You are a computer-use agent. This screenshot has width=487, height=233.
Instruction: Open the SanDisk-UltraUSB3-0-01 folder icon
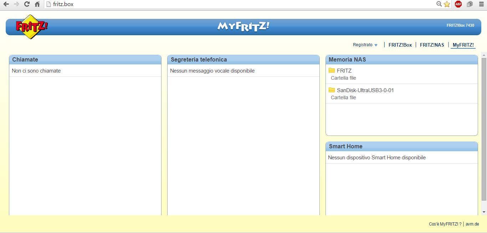(332, 90)
